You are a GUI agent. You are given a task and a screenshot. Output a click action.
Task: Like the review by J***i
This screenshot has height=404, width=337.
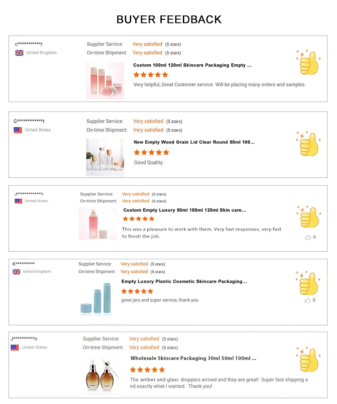coord(308,237)
